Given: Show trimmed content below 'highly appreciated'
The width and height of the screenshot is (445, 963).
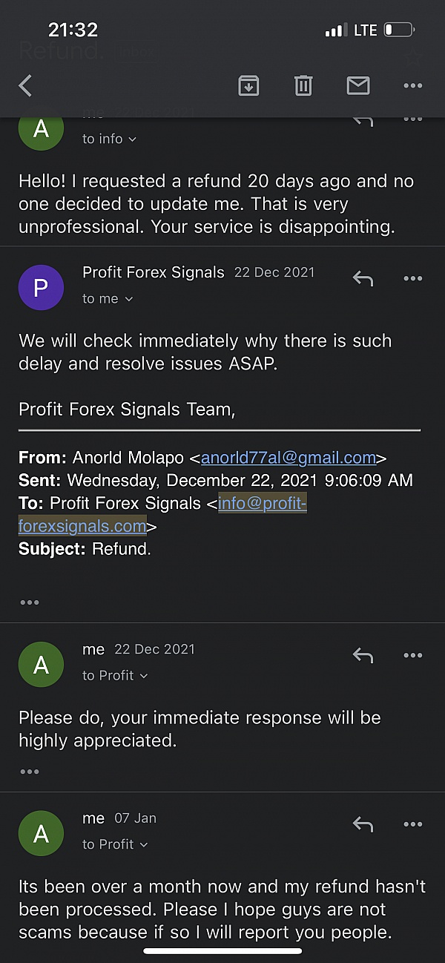Looking at the screenshot, I should pyautogui.click(x=30, y=772).
